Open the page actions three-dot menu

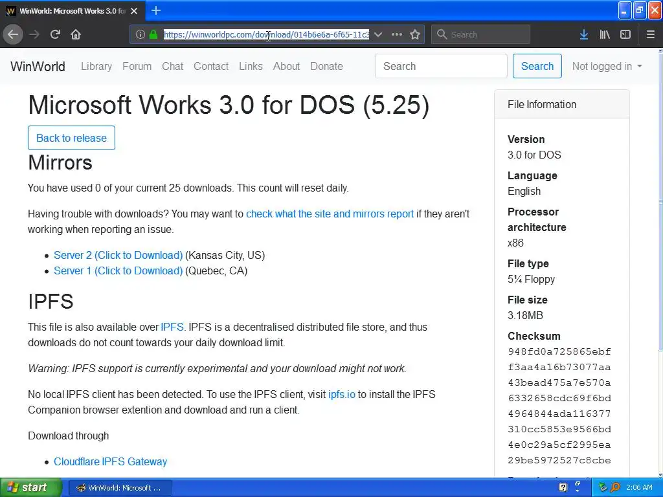[397, 34]
